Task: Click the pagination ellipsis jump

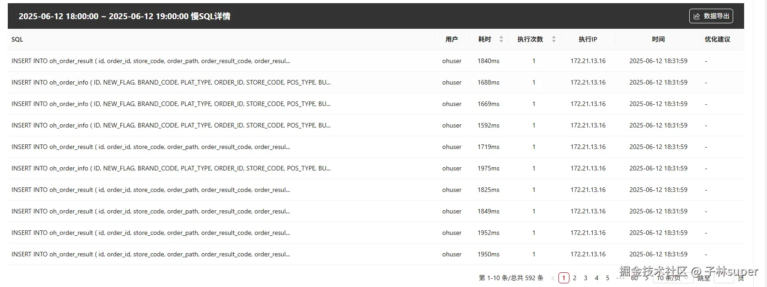Action: pos(620,278)
